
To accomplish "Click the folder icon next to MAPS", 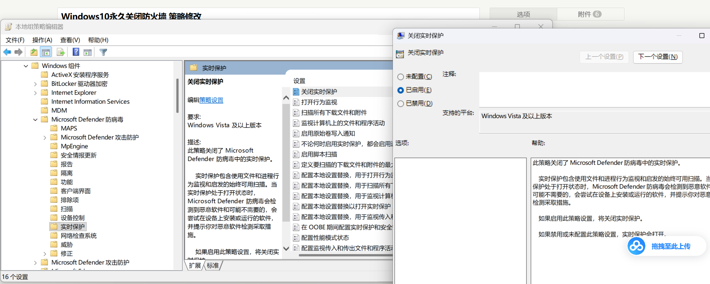I will [x=54, y=128].
